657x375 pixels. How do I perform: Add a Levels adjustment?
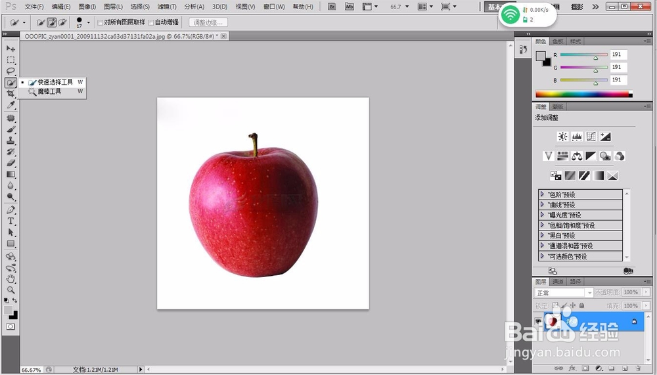[x=577, y=137]
